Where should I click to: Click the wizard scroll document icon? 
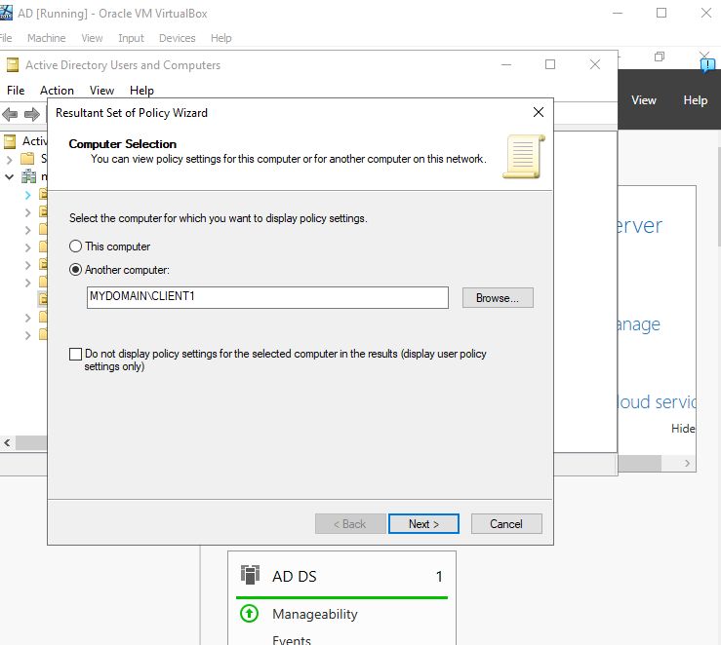click(x=524, y=157)
